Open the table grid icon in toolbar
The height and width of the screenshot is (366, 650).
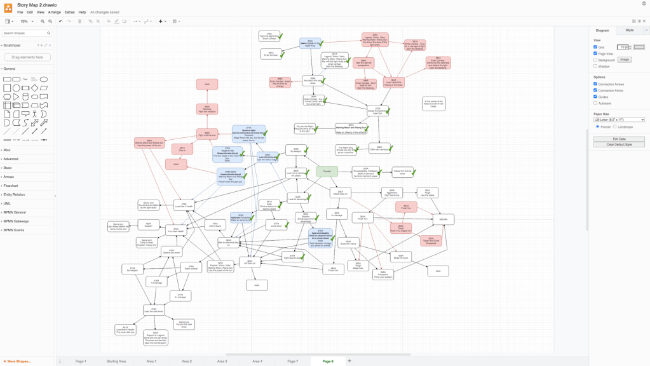tap(175, 21)
